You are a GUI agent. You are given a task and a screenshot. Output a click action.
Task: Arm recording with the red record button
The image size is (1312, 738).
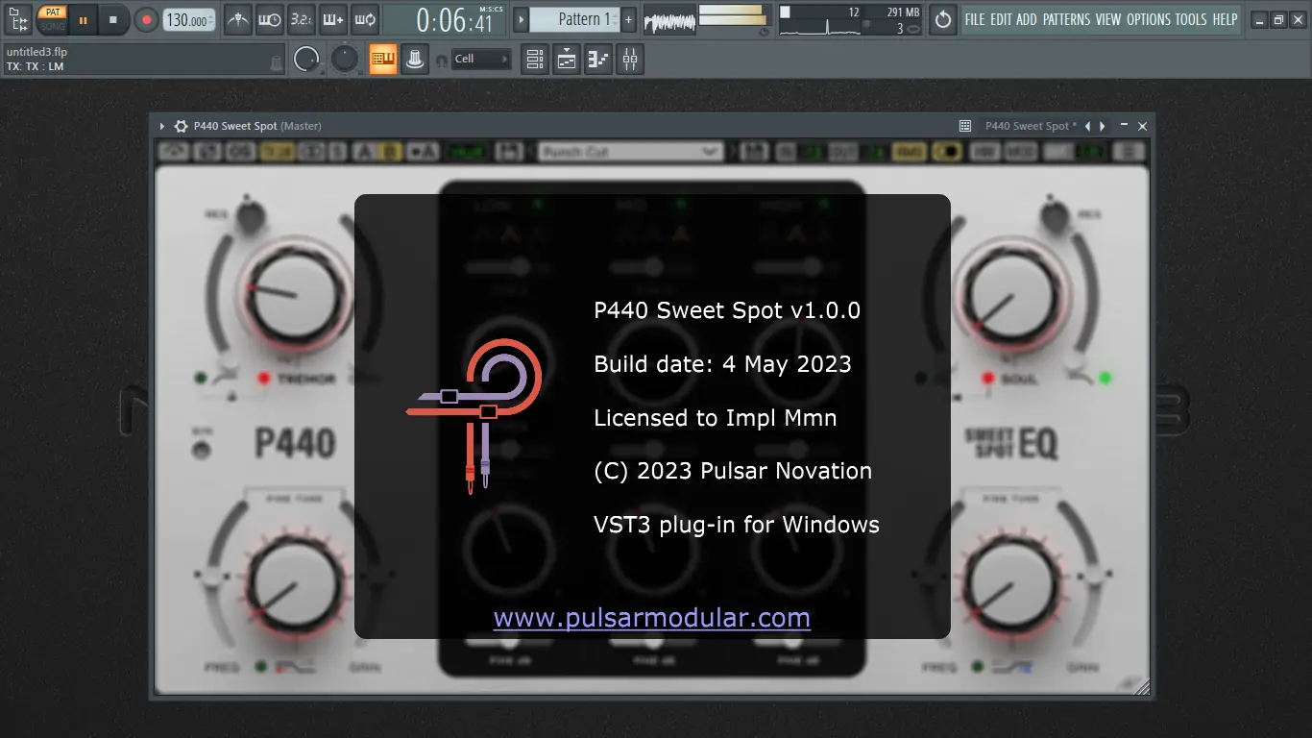coord(146,19)
